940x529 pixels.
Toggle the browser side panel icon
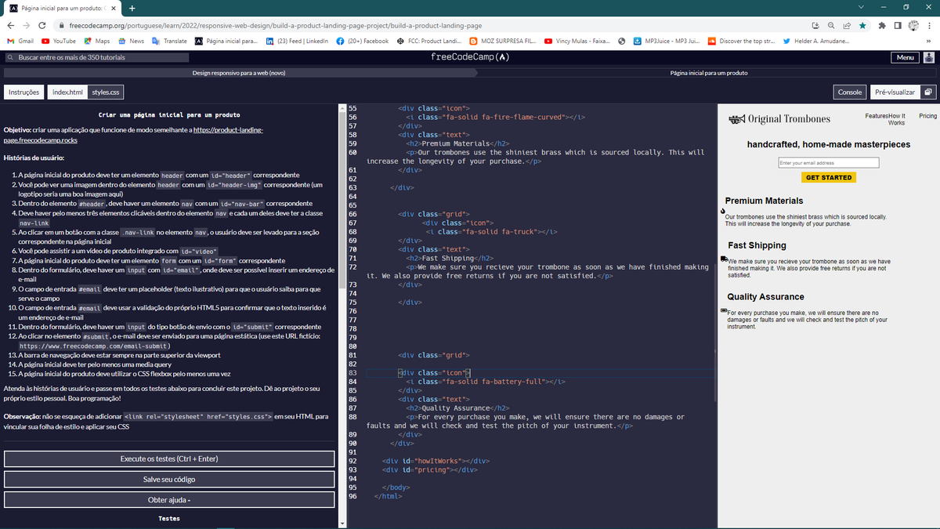pos(898,25)
